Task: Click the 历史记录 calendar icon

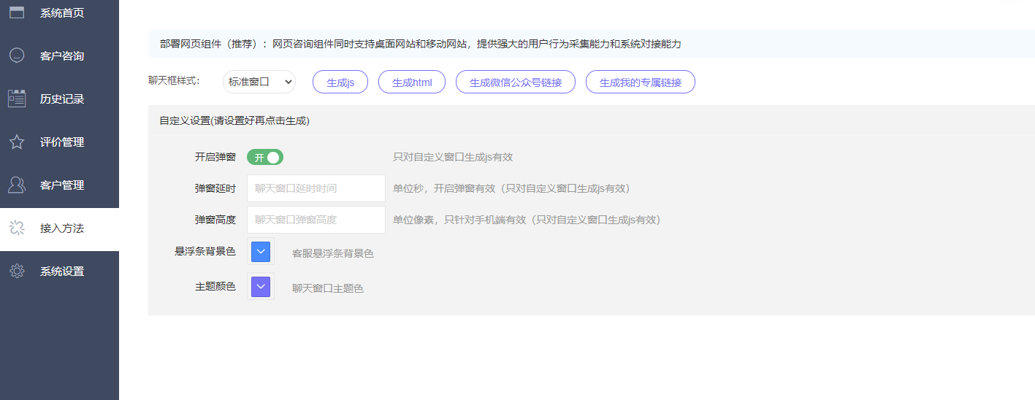Action: pyautogui.click(x=16, y=99)
